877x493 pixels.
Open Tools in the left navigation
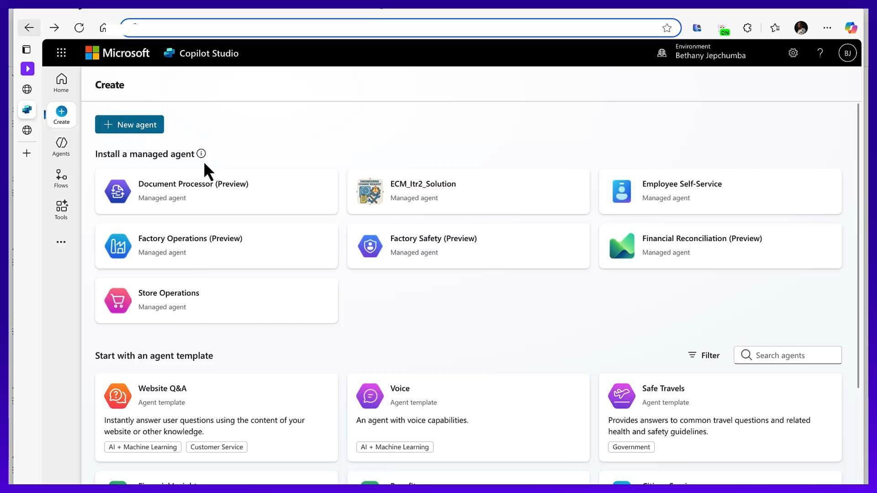61,210
